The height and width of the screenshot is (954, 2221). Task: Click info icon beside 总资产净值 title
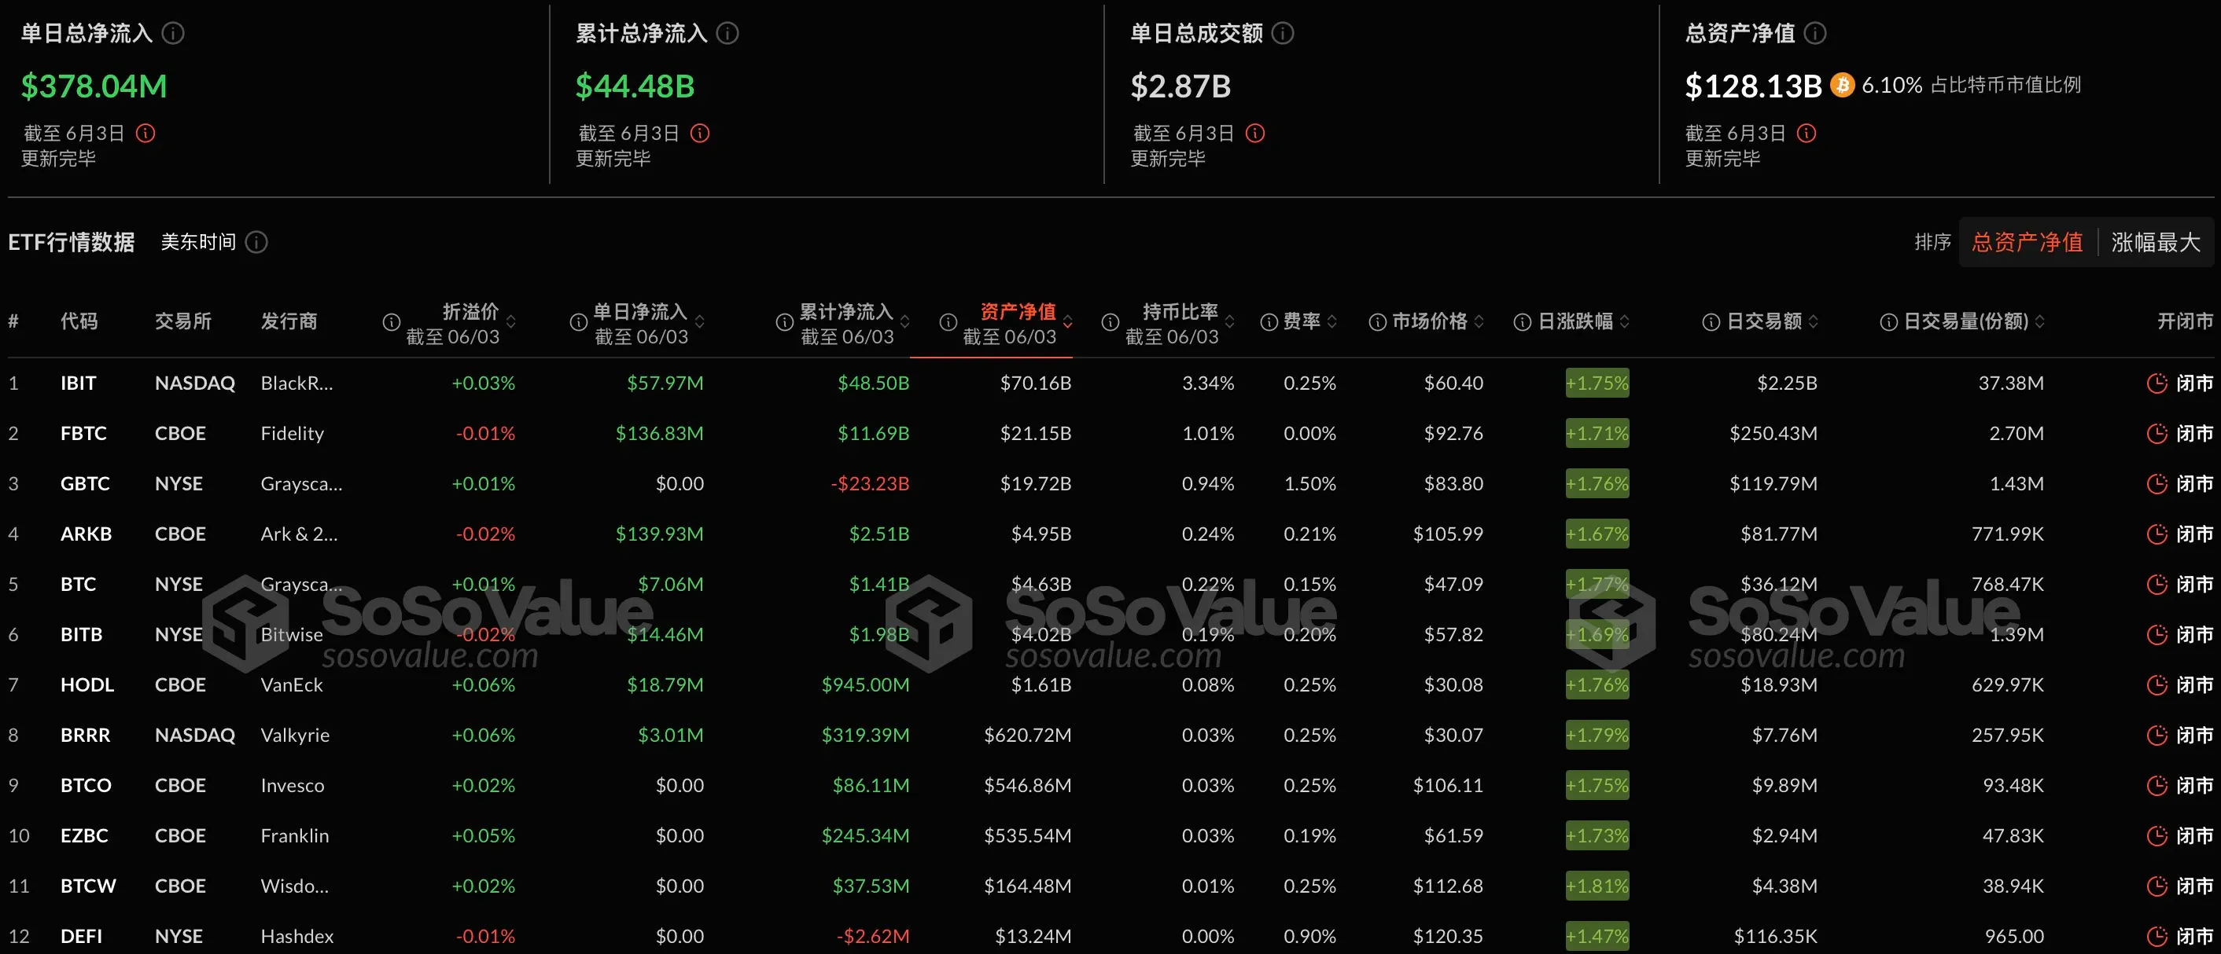coord(1815,34)
